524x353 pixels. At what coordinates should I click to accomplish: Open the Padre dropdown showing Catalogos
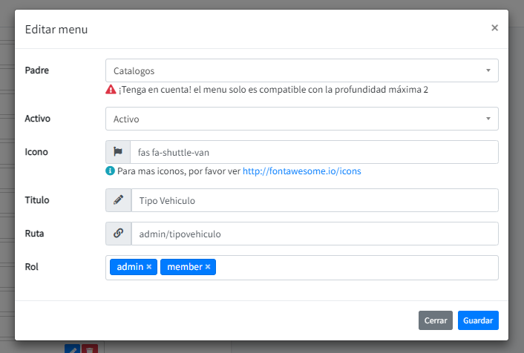297,70
